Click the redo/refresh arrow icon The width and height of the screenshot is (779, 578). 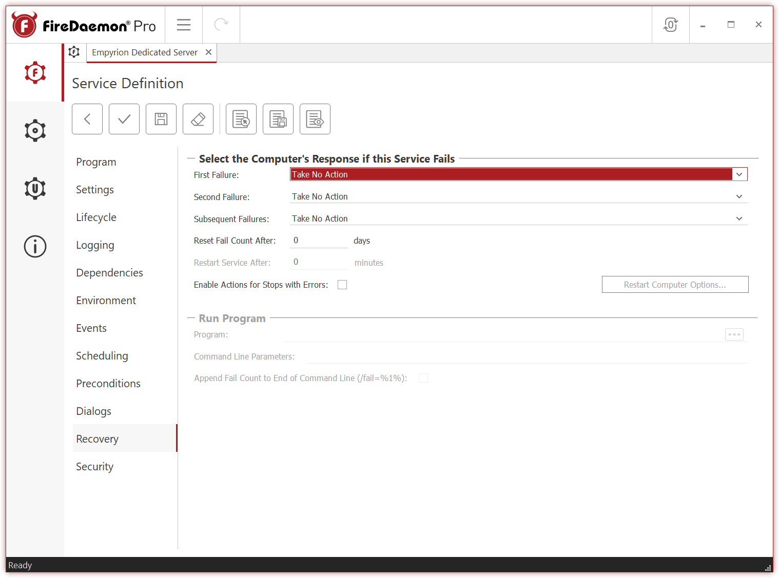[x=221, y=25]
